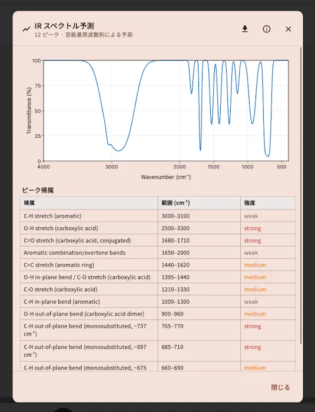Click the 660–690 range cell
The image size is (315, 412).
coord(199,367)
